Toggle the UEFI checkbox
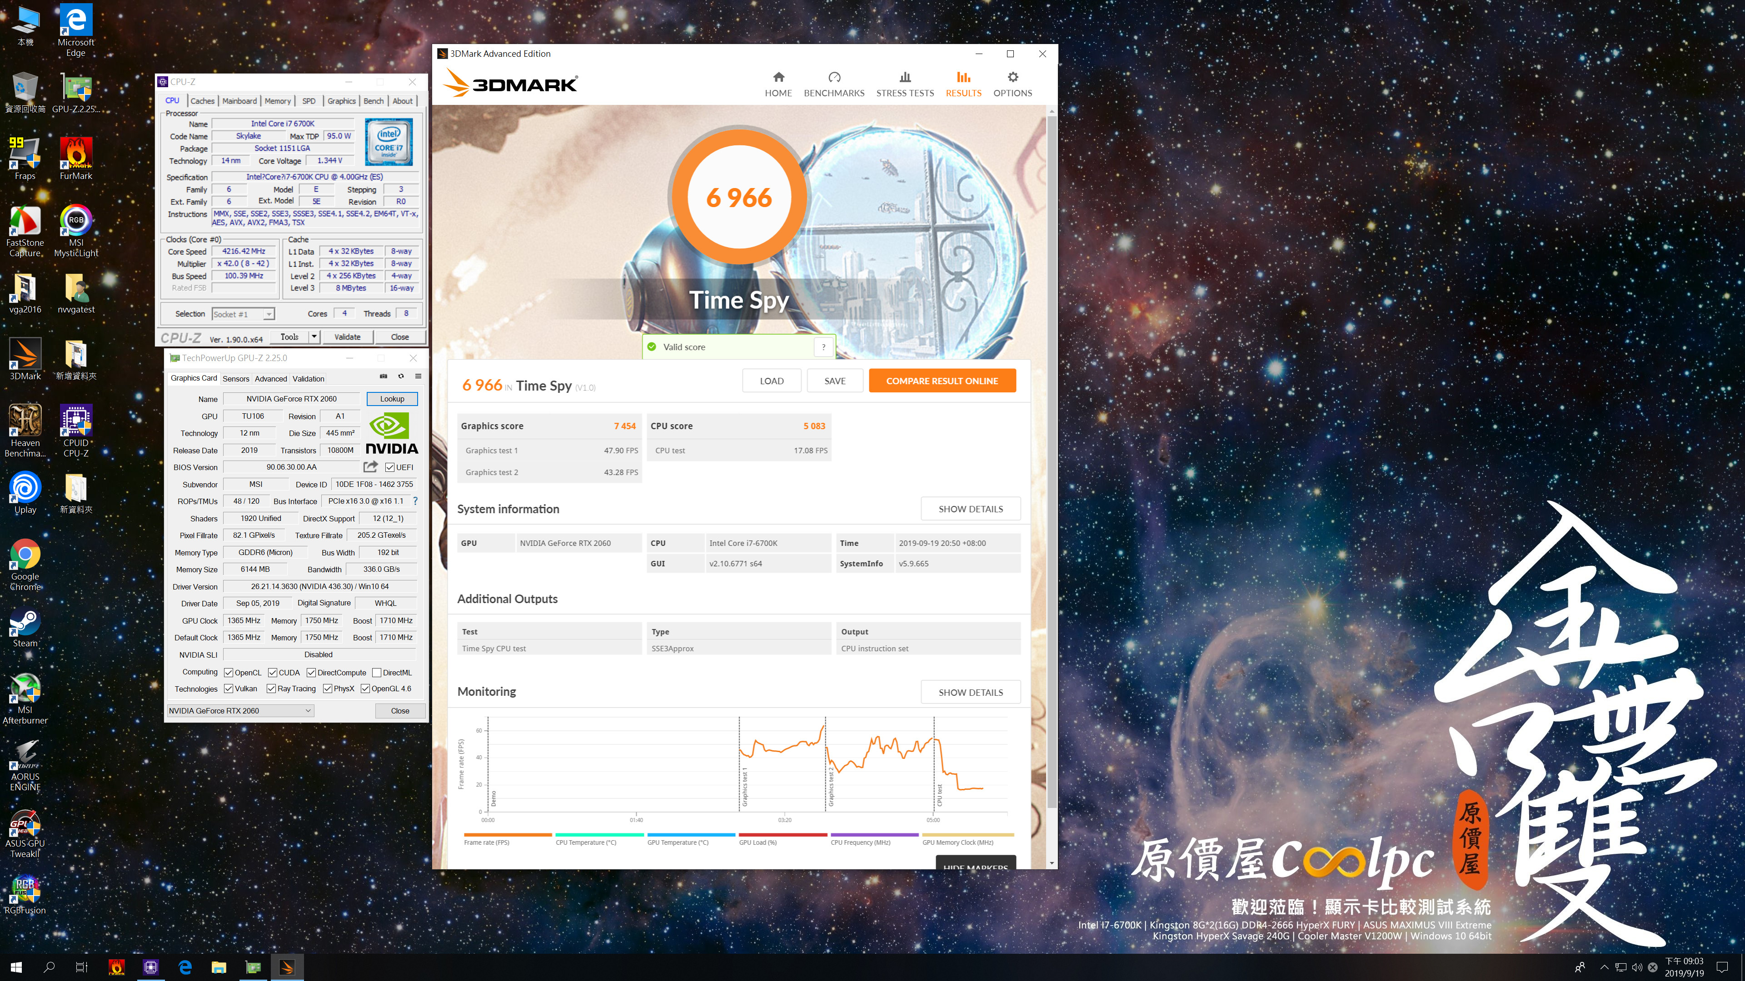 coord(390,467)
